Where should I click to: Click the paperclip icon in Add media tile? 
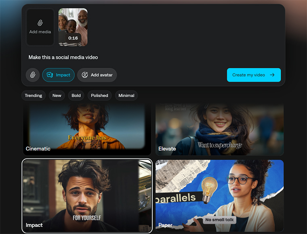point(40,23)
